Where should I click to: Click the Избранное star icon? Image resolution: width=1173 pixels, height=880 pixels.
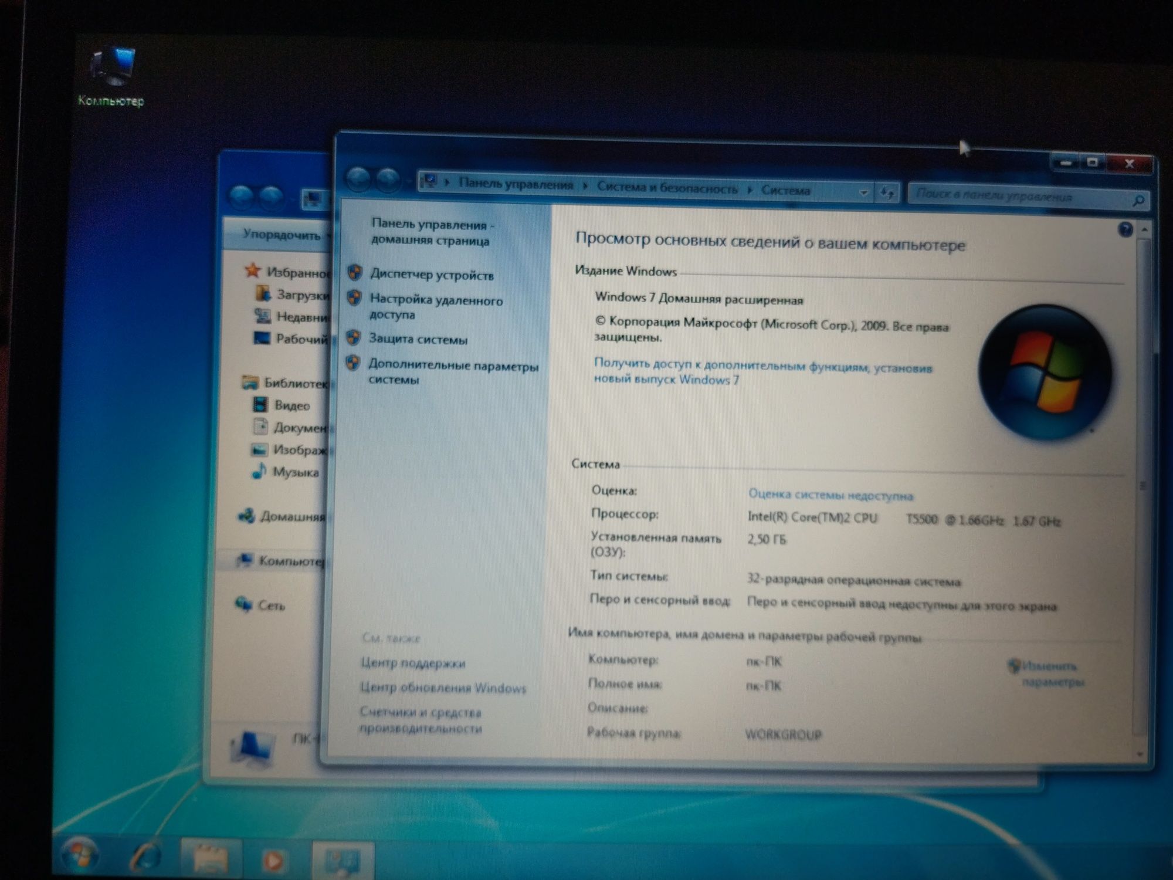(253, 270)
